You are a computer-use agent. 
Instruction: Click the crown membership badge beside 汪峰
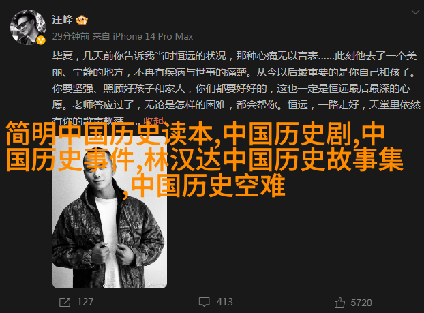pos(82,20)
